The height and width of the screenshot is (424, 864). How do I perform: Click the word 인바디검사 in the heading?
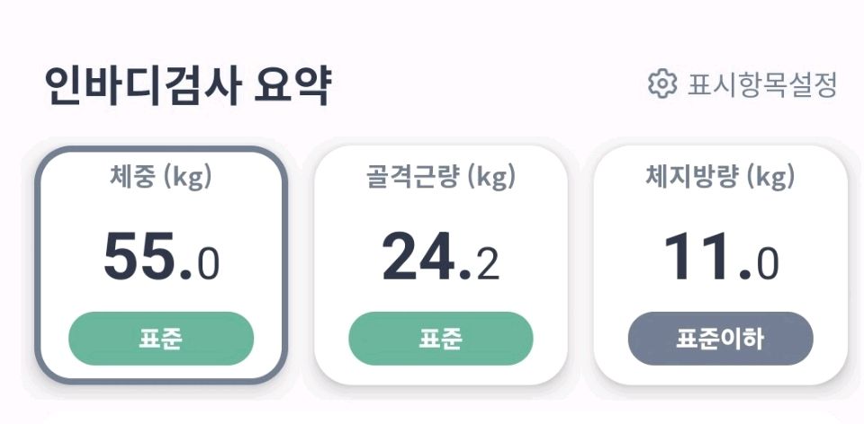[141, 86]
